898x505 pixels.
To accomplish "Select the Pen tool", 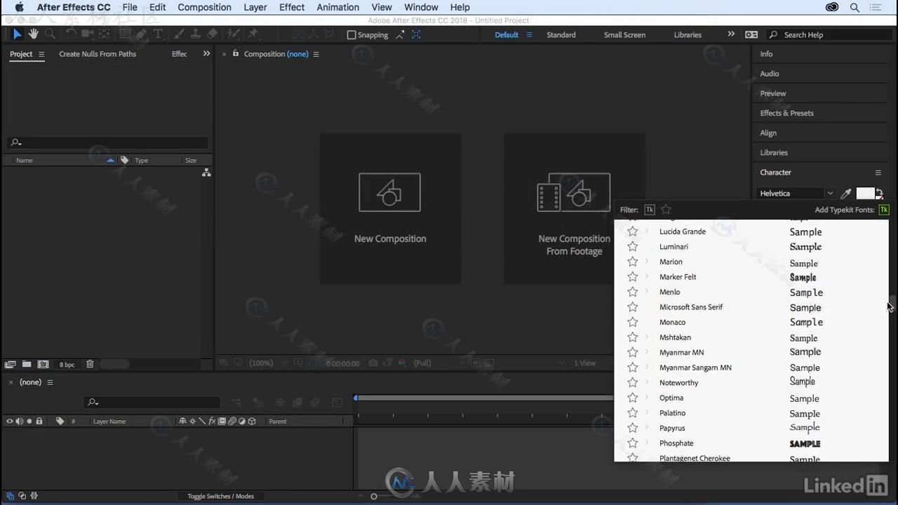I will point(141,34).
